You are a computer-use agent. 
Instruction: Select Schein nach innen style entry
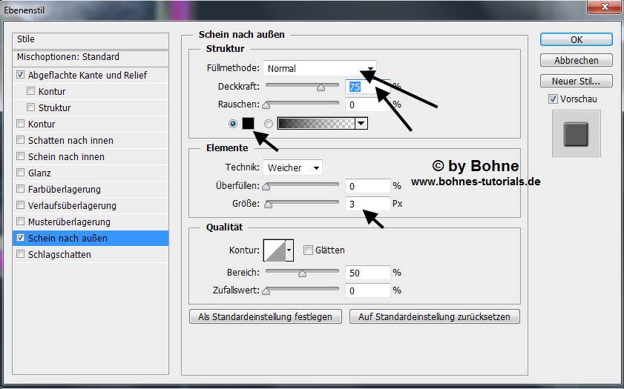click(66, 157)
